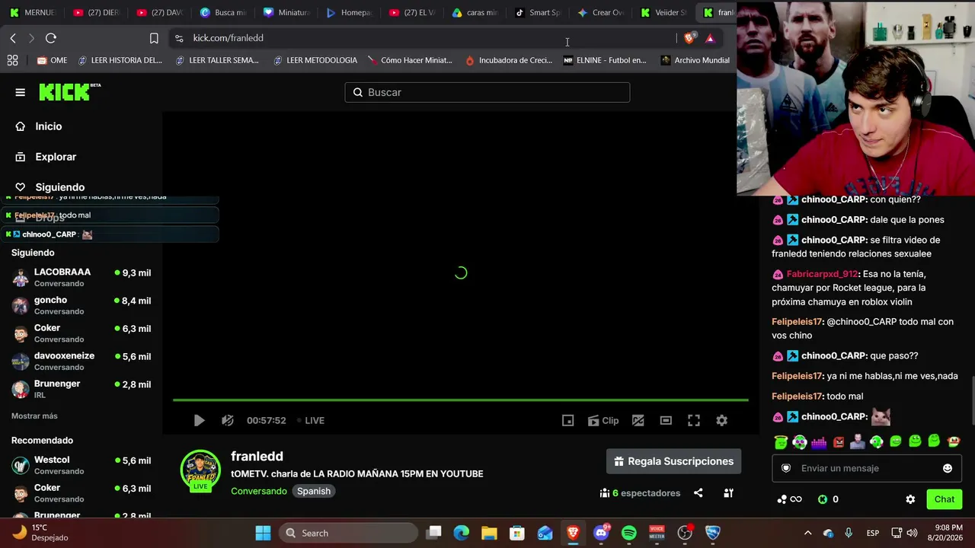This screenshot has height=548, width=975.
Task: Click the Windows taskbar Search box
Action: click(x=348, y=533)
